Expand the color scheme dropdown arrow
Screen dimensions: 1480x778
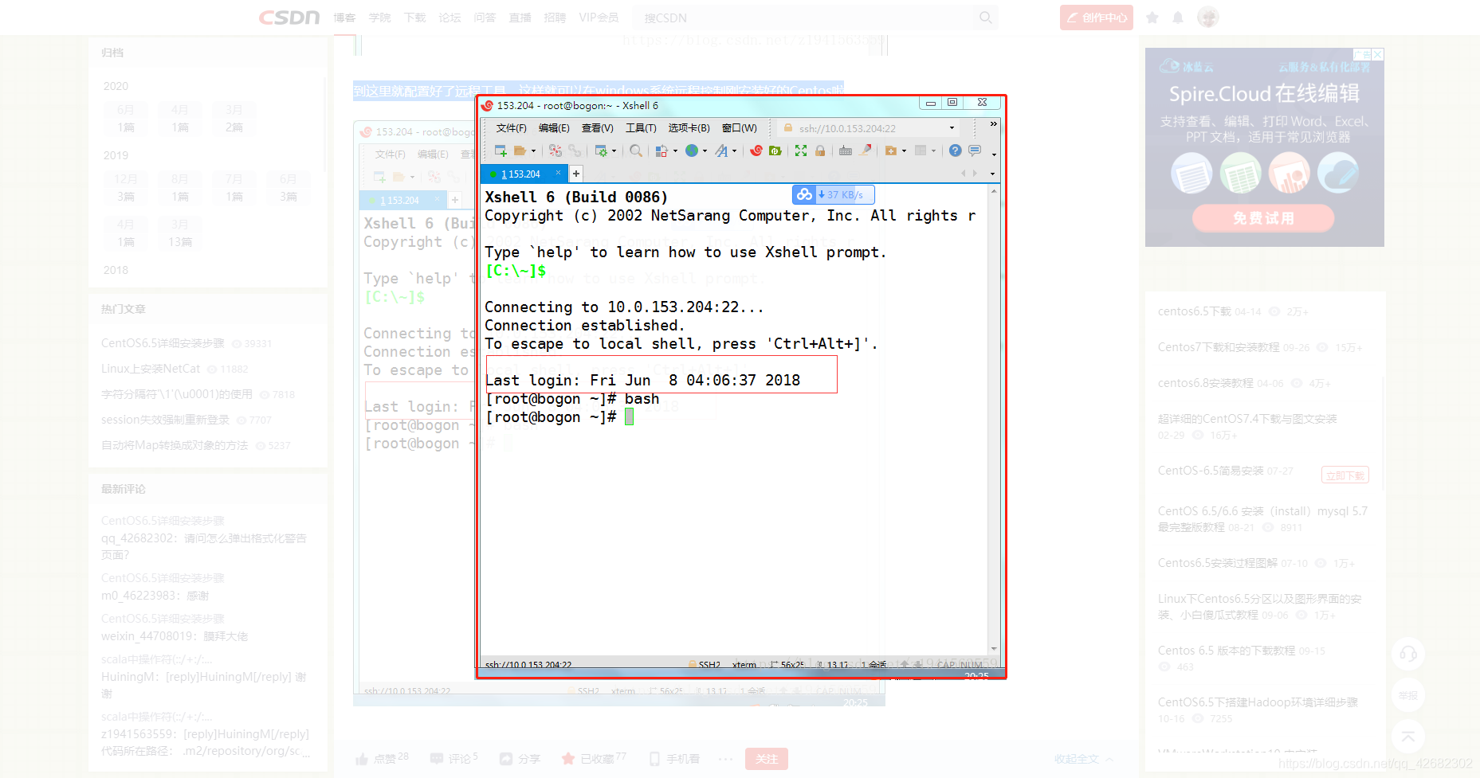tap(674, 151)
